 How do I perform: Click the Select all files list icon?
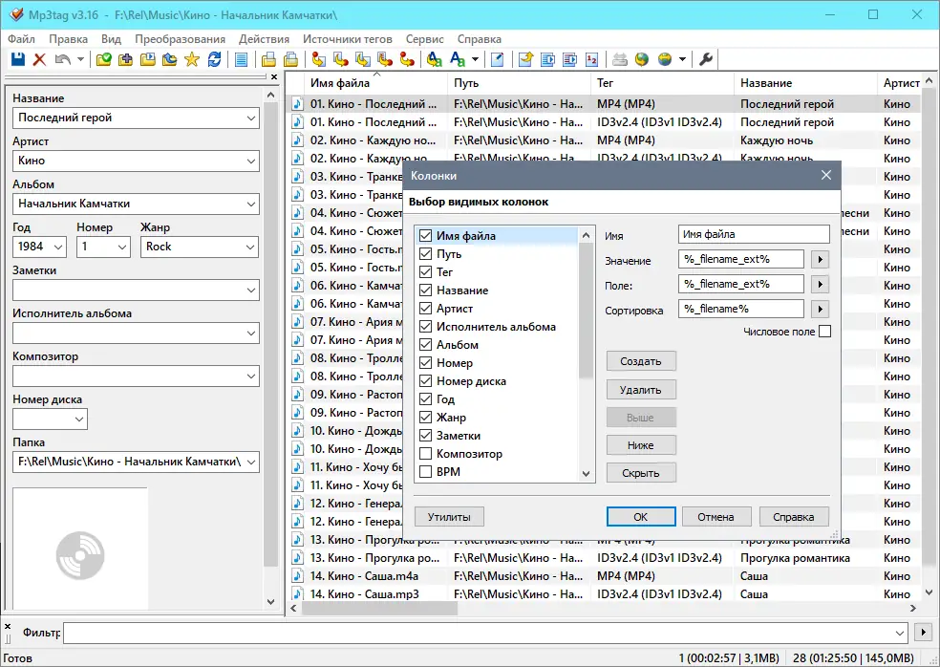[242, 59]
